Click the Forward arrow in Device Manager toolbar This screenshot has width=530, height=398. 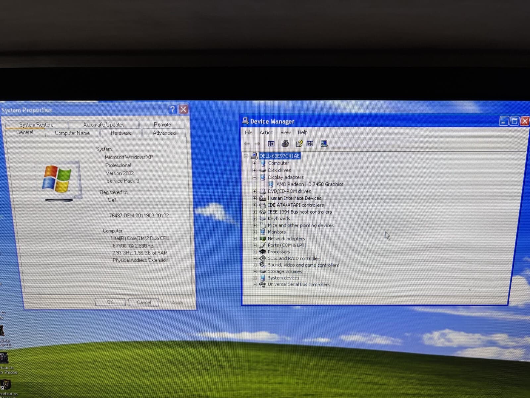[258, 143]
